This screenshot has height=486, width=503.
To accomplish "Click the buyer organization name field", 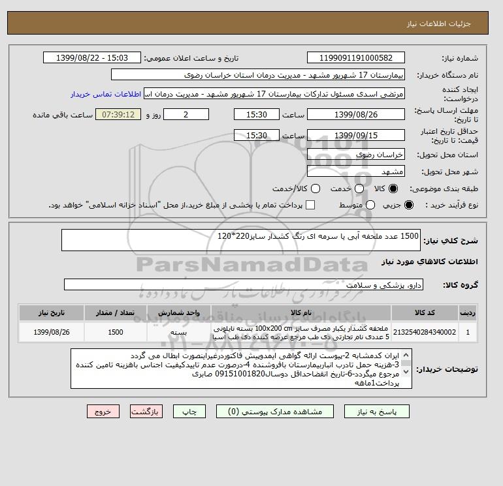I will click(x=258, y=74).
